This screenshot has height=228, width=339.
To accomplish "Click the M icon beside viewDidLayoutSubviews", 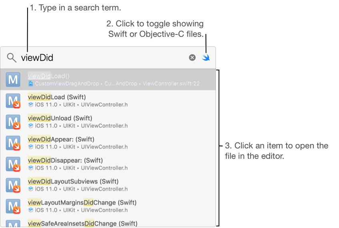I will (x=13, y=185).
